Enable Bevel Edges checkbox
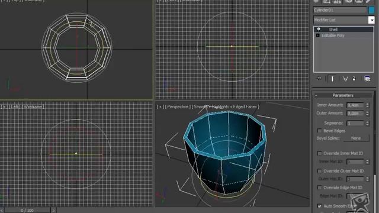 [320, 131]
